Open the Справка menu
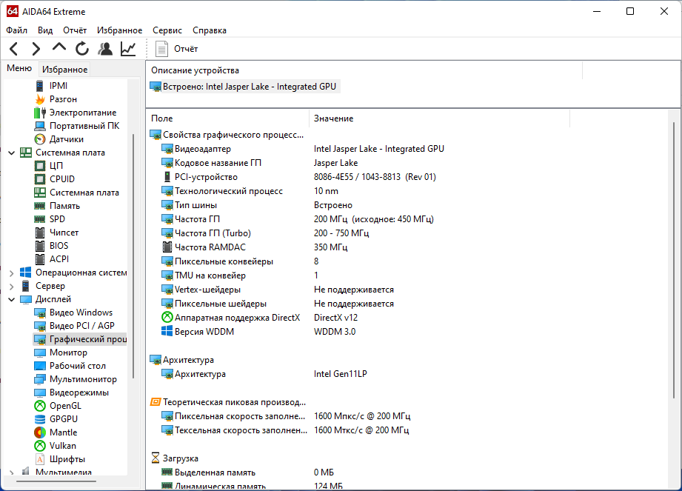This screenshot has width=682, height=491. tap(210, 30)
